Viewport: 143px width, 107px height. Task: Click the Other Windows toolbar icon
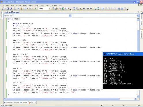[66, 9]
